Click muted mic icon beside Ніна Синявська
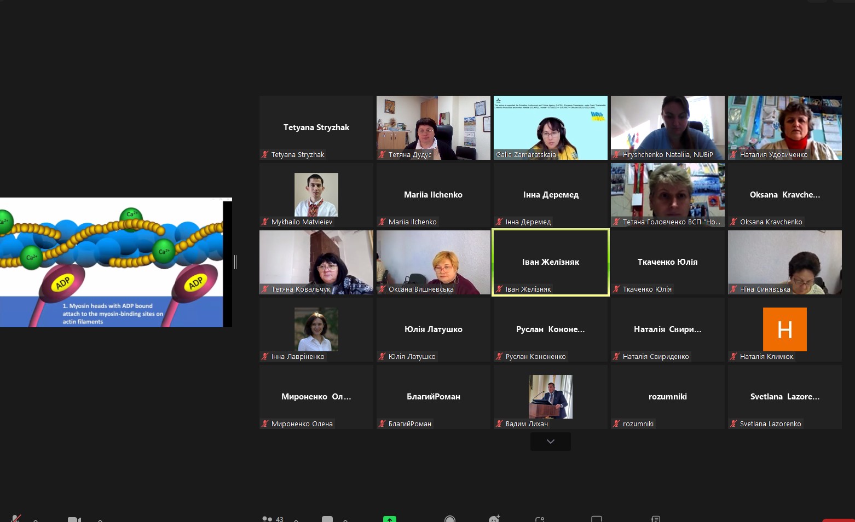Screen dimensions: 855x522 tap(733, 289)
